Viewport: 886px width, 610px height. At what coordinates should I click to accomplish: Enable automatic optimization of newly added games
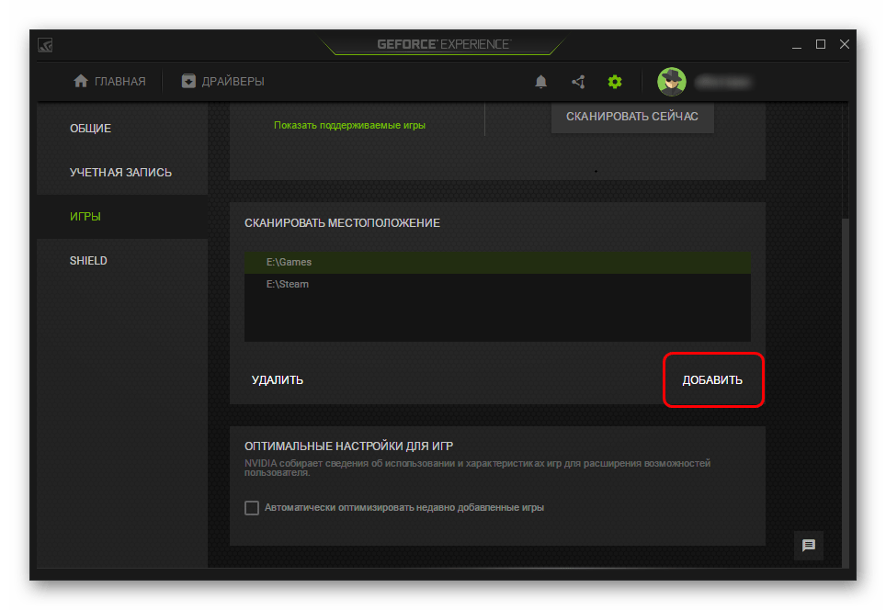pyautogui.click(x=252, y=507)
